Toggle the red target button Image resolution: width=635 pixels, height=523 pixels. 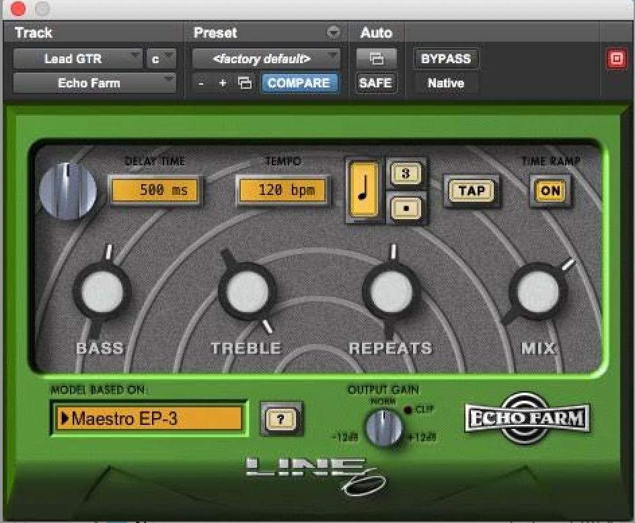coord(616,59)
